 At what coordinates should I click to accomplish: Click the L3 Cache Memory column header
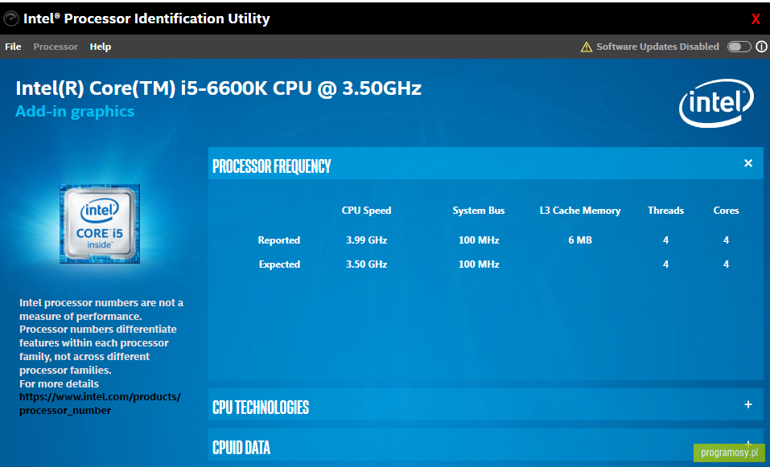(x=580, y=211)
